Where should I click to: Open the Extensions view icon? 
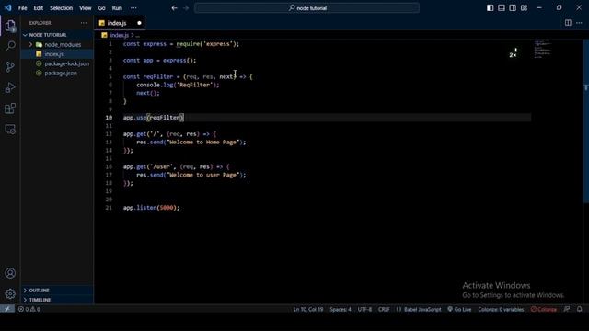[x=10, y=108]
